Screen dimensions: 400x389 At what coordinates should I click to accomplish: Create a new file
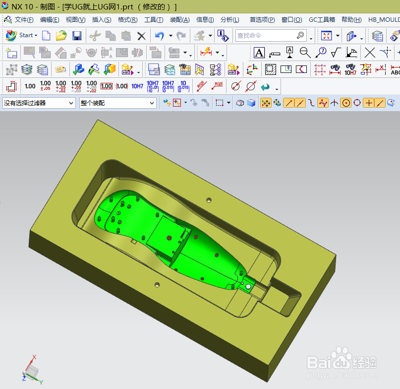[46, 36]
